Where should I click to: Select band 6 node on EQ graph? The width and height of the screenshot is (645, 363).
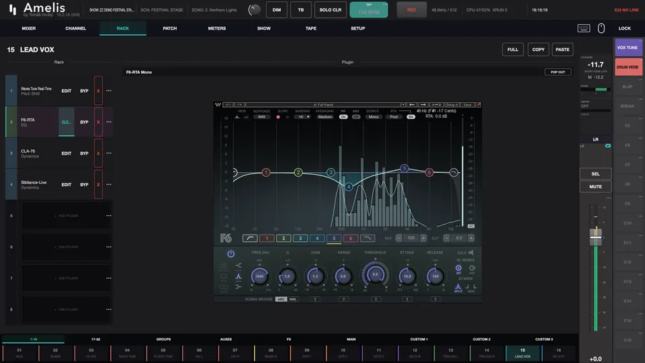click(x=429, y=173)
